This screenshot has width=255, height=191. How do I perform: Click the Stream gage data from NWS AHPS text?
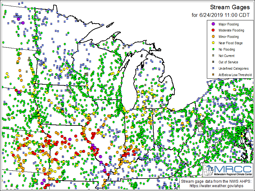click(216, 181)
